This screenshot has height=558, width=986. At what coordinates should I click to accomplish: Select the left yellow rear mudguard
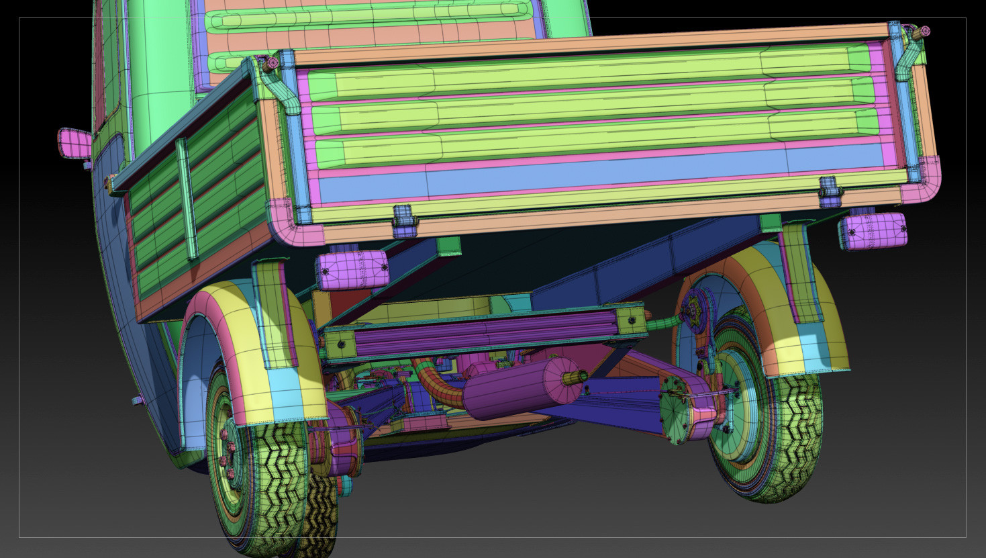pos(252,356)
